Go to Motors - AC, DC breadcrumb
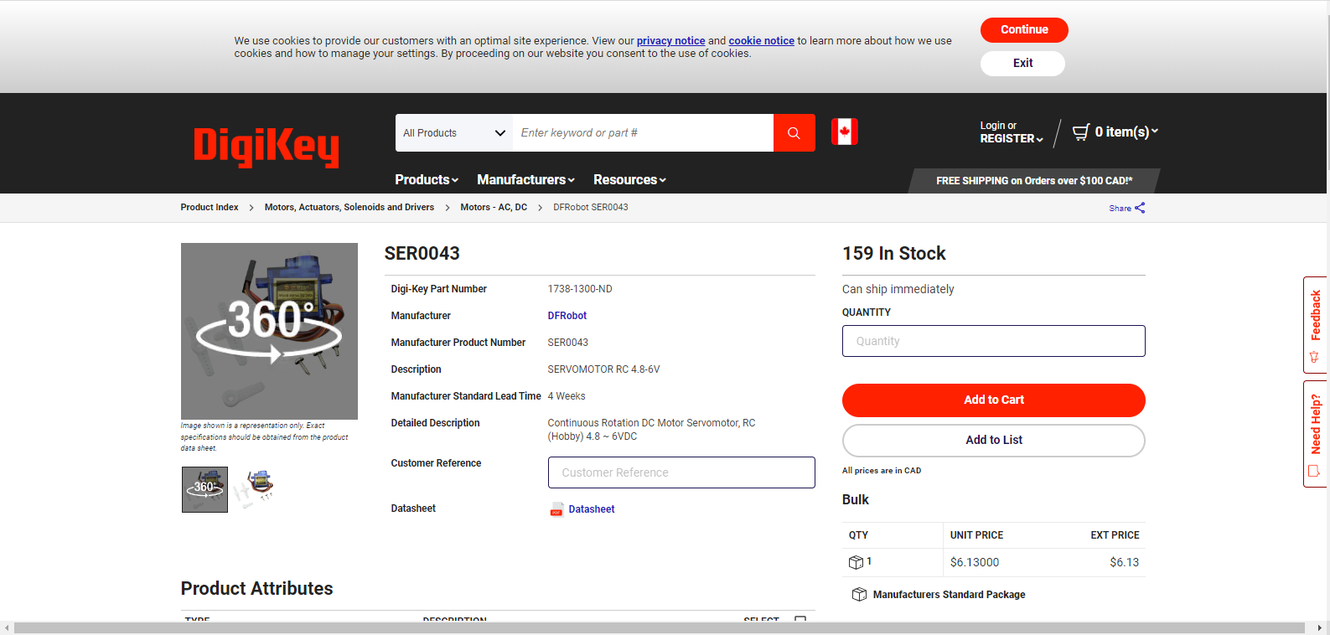The width and height of the screenshot is (1330, 635). point(494,208)
